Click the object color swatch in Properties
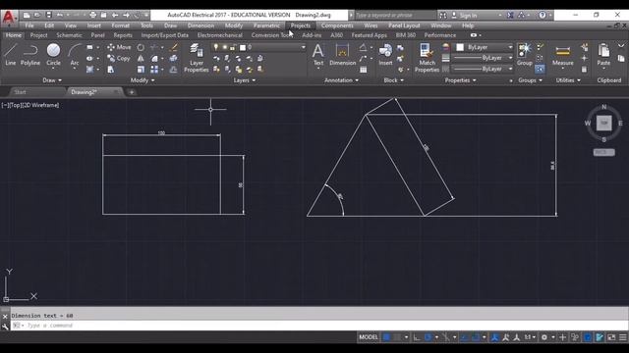 (x=460, y=47)
